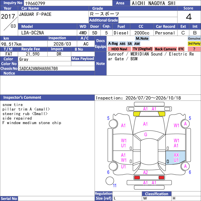Click the Additional Grade label
This screenshot has height=201, width=201.
click(x=104, y=20)
